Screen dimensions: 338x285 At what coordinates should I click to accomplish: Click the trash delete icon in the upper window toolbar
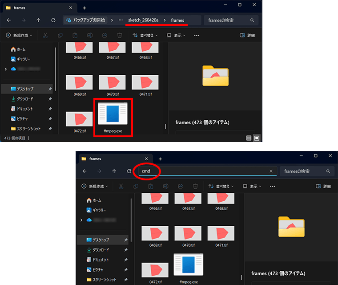pyautogui.click(x=119, y=35)
